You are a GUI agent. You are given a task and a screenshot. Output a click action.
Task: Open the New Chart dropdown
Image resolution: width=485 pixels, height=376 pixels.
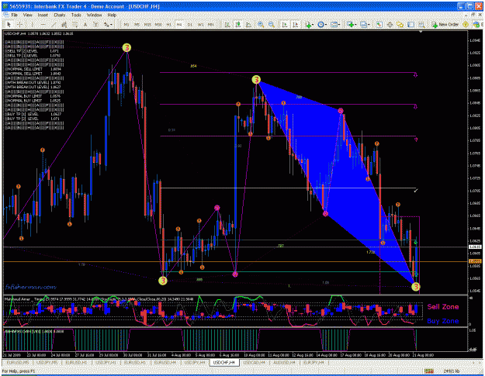352,24
